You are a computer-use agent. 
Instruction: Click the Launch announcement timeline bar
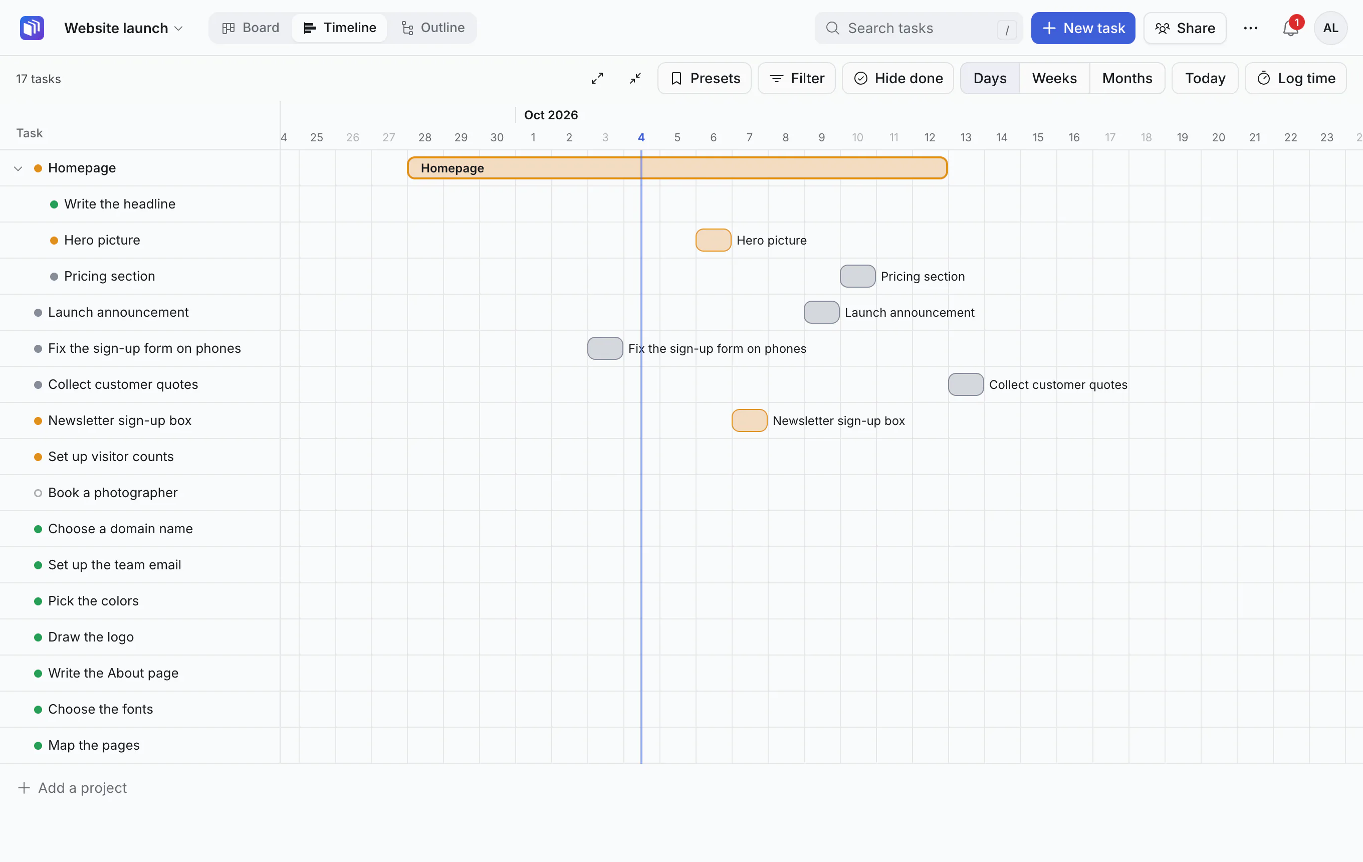point(821,312)
